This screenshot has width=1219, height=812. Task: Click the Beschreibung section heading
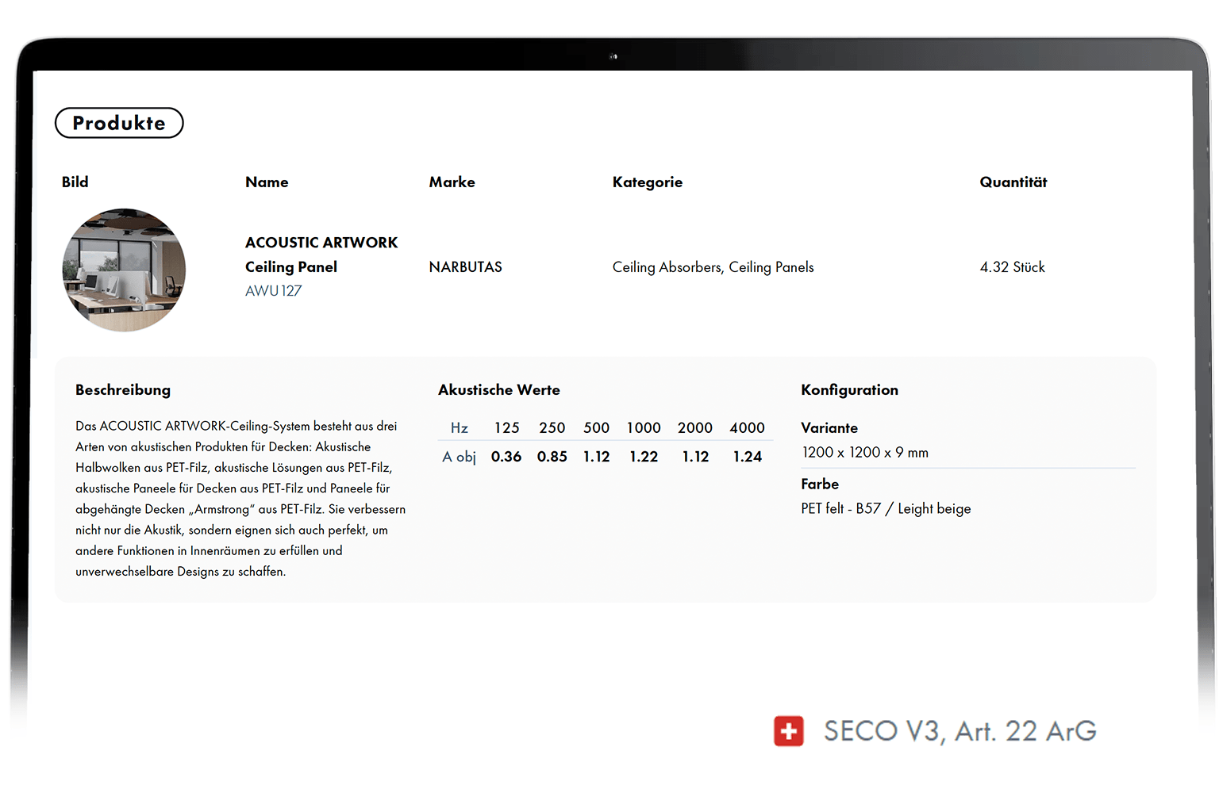(x=123, y=390)
